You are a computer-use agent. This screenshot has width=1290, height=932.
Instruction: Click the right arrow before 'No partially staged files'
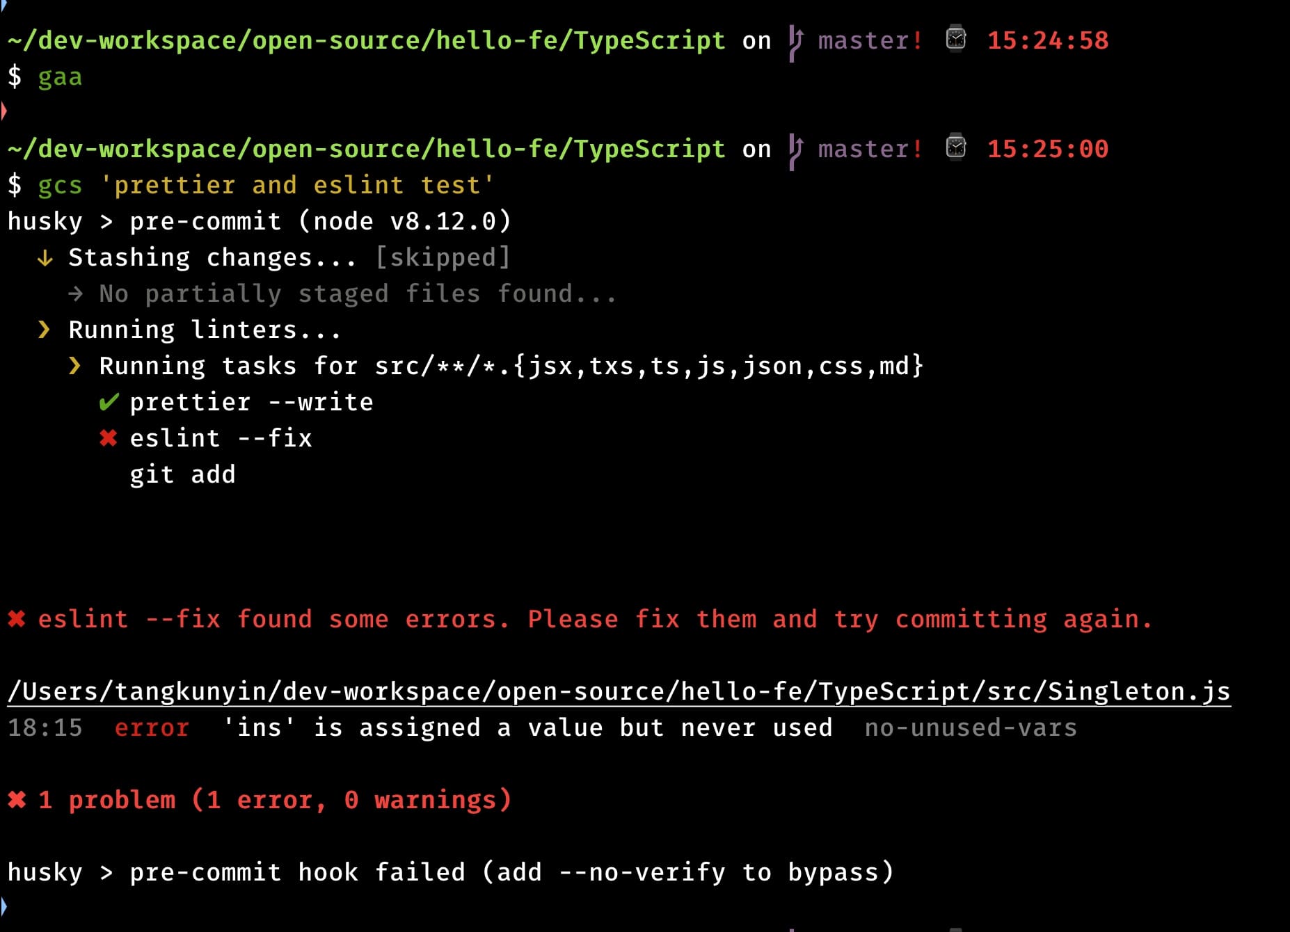click(x=76, y=294)
